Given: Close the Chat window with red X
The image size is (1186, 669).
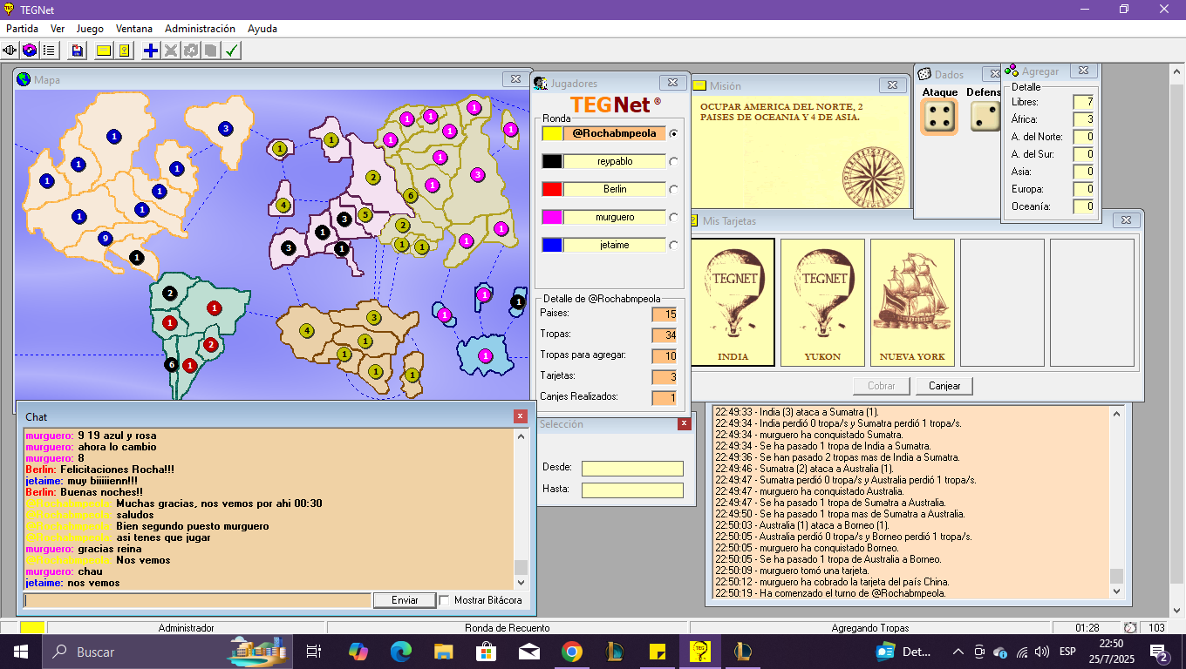Looking at the screenshot, I should click(521, 416).
